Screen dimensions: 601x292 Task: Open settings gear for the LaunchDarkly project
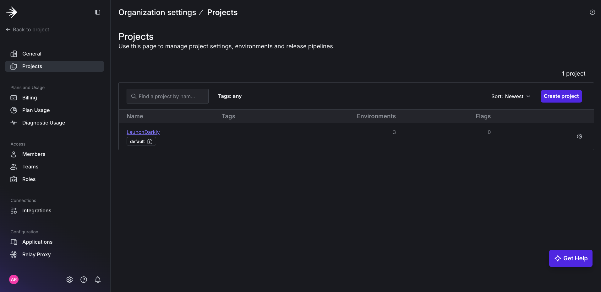580,136
